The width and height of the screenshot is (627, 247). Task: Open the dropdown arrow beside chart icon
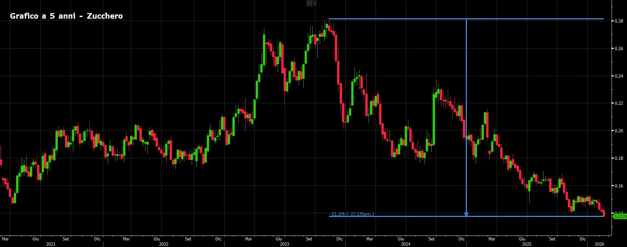point(315,3)
